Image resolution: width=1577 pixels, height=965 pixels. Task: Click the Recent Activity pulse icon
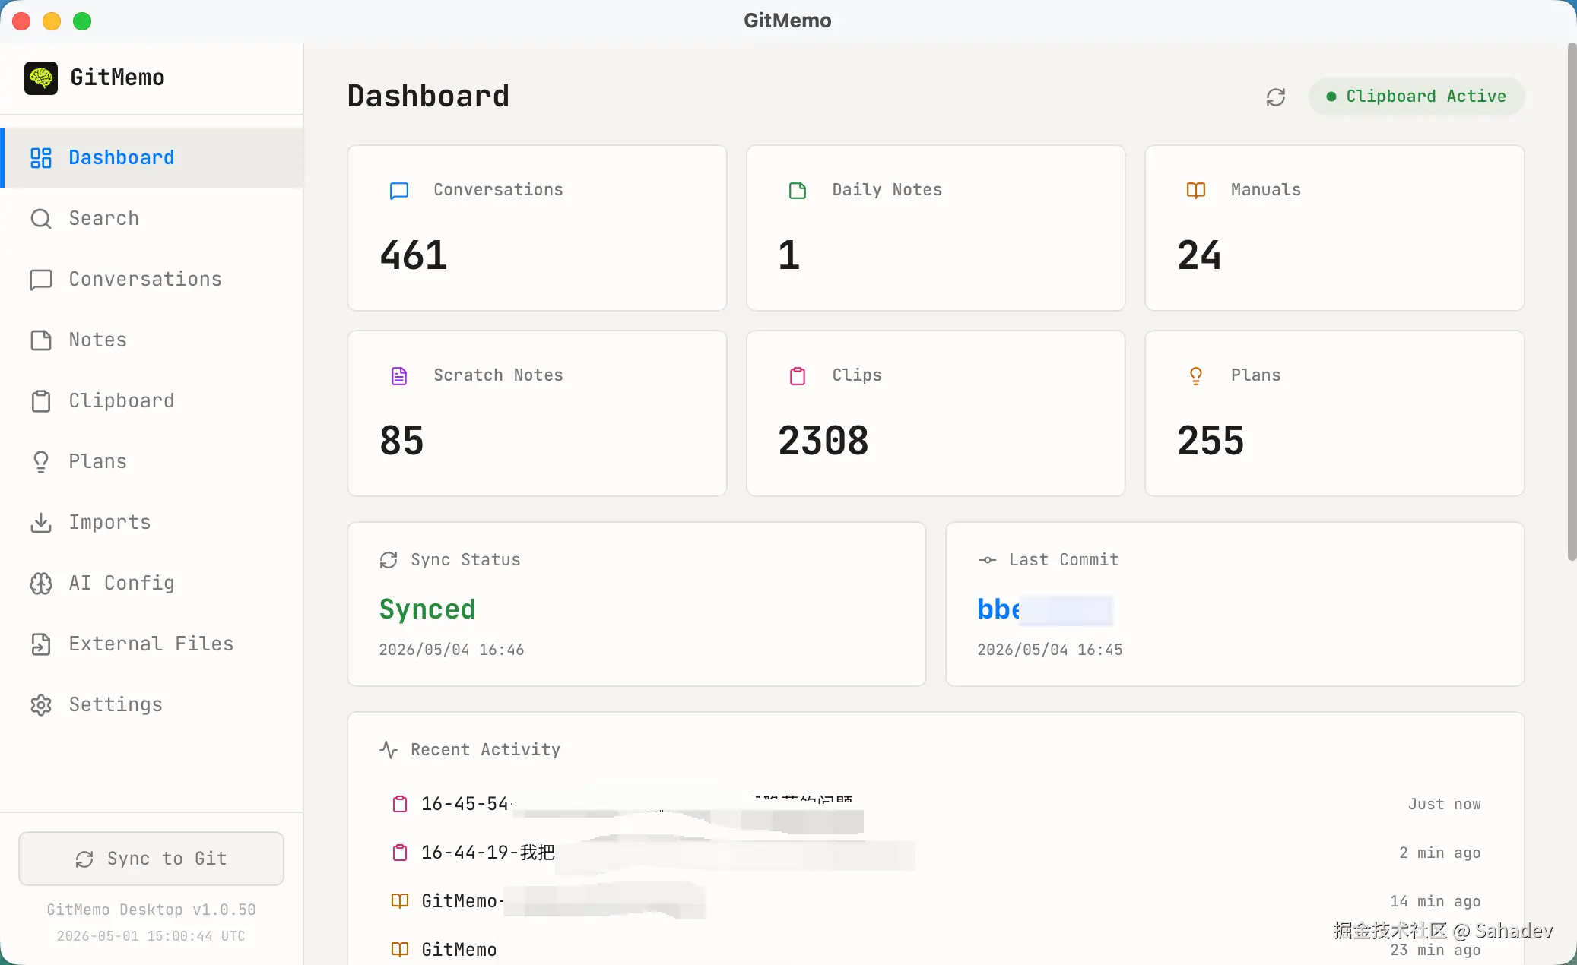(389, 750)
